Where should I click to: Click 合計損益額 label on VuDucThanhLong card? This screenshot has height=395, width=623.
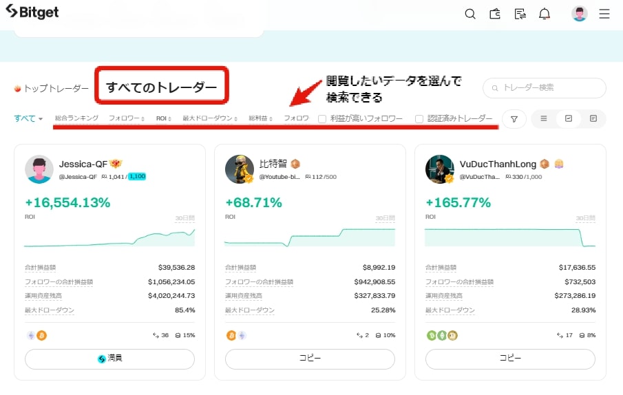441,268
